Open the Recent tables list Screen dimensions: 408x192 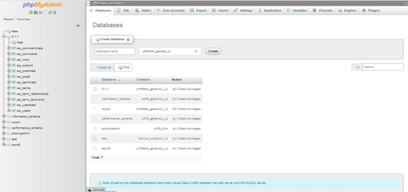click(x=9, y=19)
